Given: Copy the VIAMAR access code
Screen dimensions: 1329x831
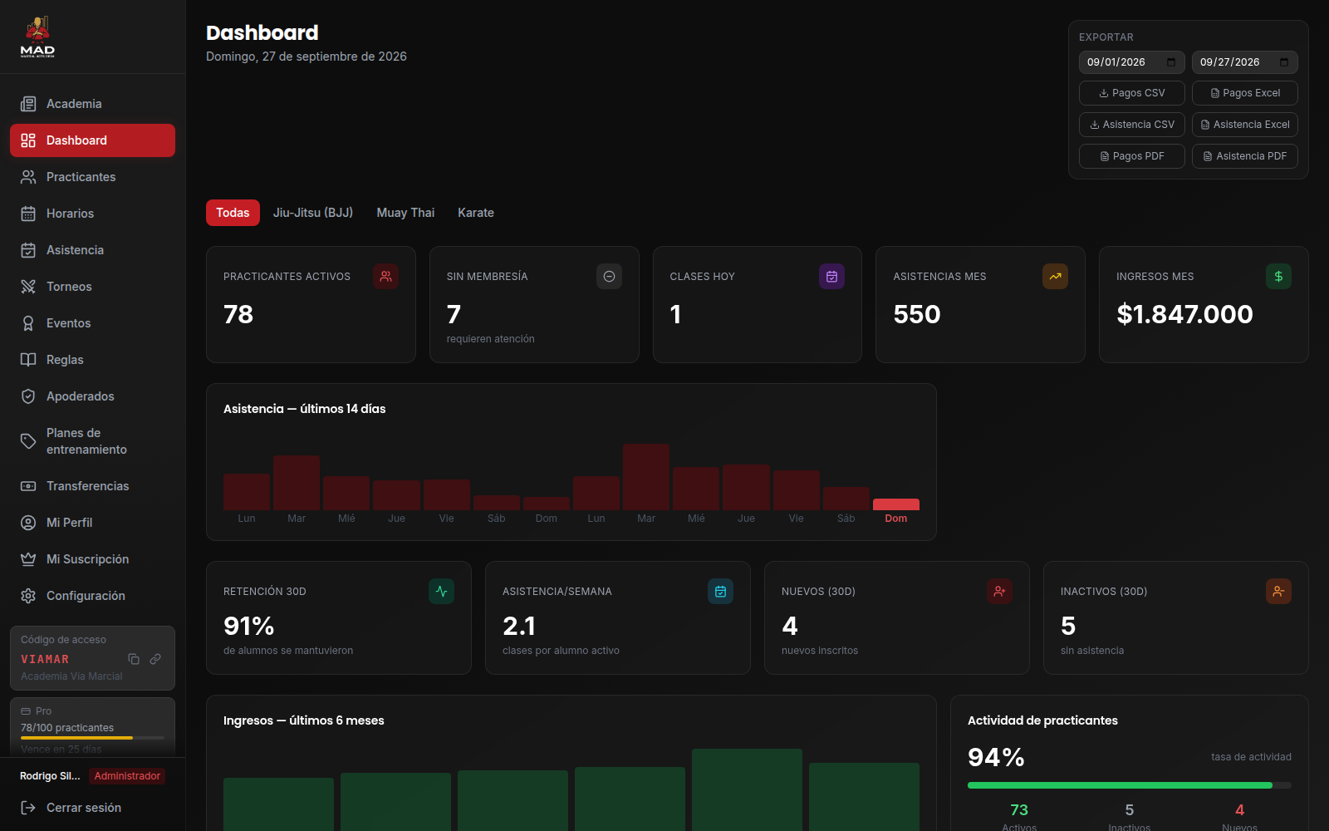Looking at the screenshot, I should pos(134,659).
